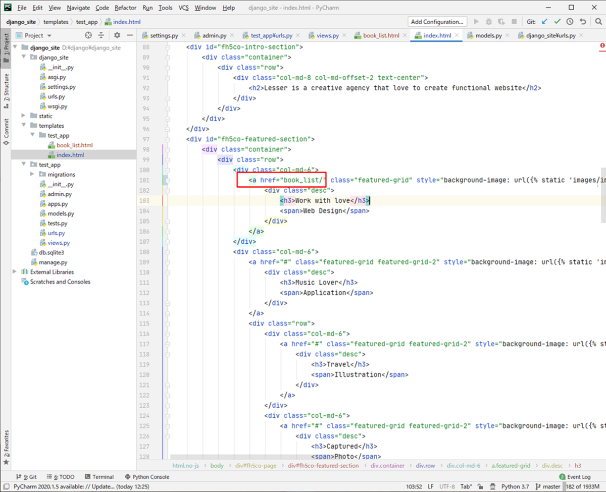Click the red error indicator in editor corner

(602, 46)
